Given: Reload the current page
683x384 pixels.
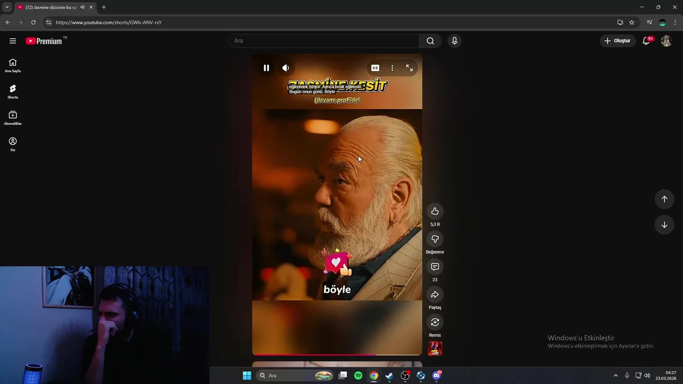Looking at the screenshot, I should pyautogui.click(x=33, y=22).
